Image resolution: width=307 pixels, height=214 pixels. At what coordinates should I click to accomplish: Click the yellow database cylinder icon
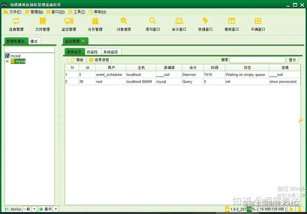click(x=12, y=61)
